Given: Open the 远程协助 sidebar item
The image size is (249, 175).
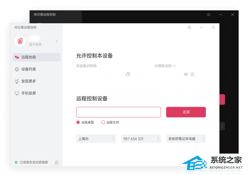Looking at the screenshot, I should pyautogui.click(x=37, y=57).
